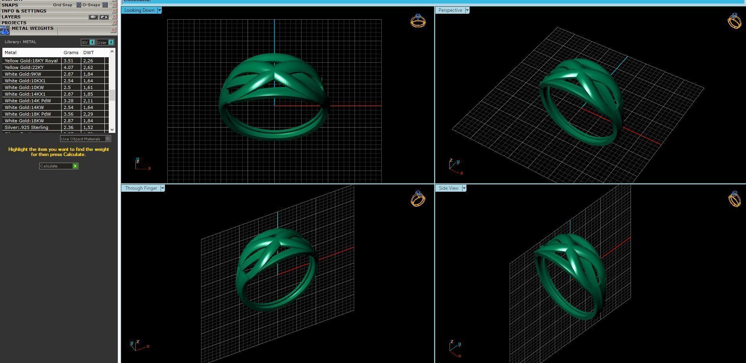Screen dimensions: 746x363
Task: Enable Use Object Materials
Action: [85, 139]
